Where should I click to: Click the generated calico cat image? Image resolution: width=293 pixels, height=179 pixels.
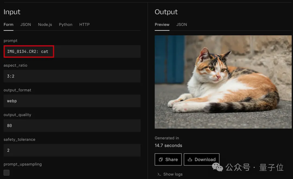[223, 82]
